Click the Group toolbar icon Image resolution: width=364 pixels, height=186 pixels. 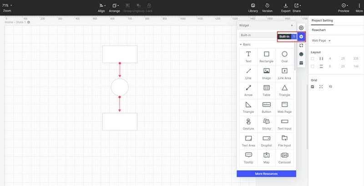pyautogui.click(x=127, y=5)
